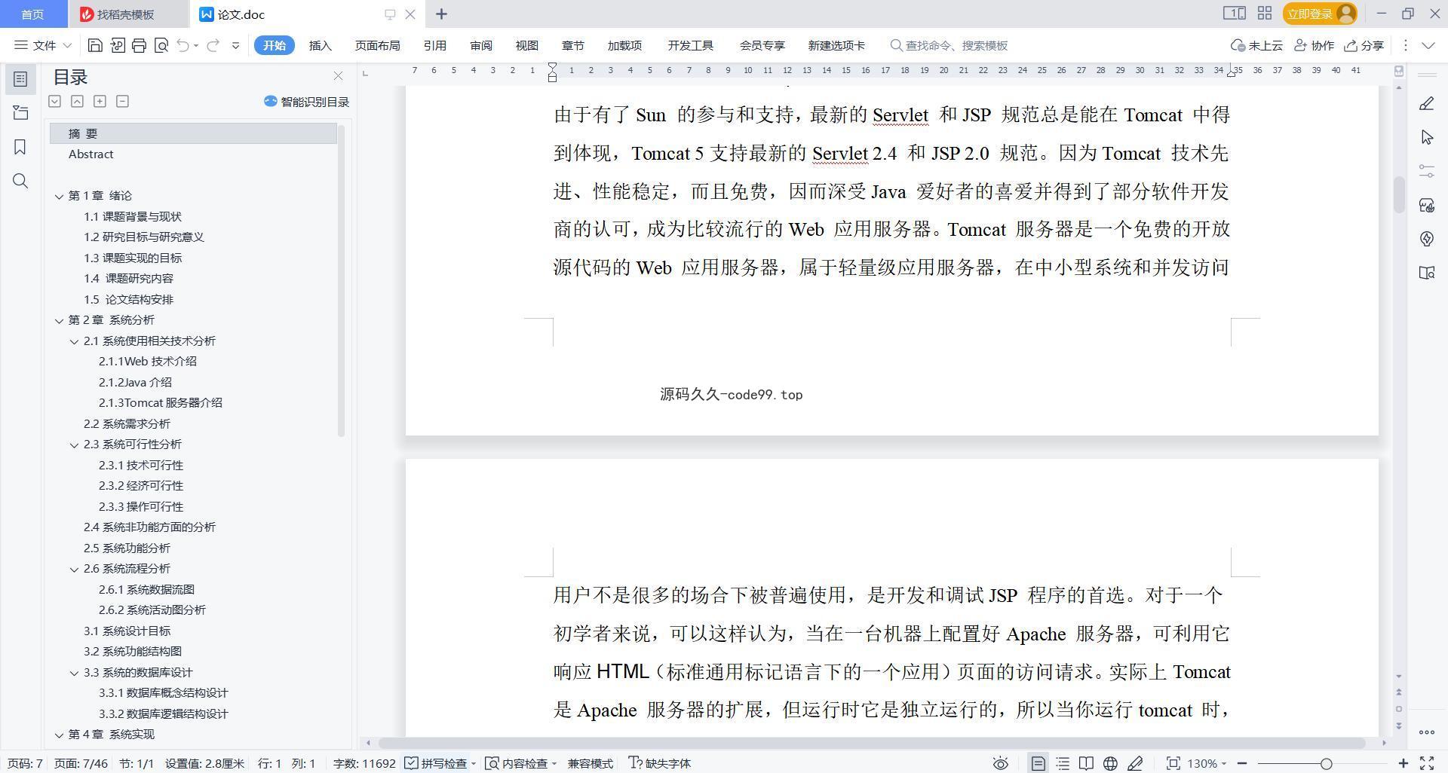Collapse the 第1章 绪论 section
This screenshot has width=1448, height=773.
pos(59,196)
